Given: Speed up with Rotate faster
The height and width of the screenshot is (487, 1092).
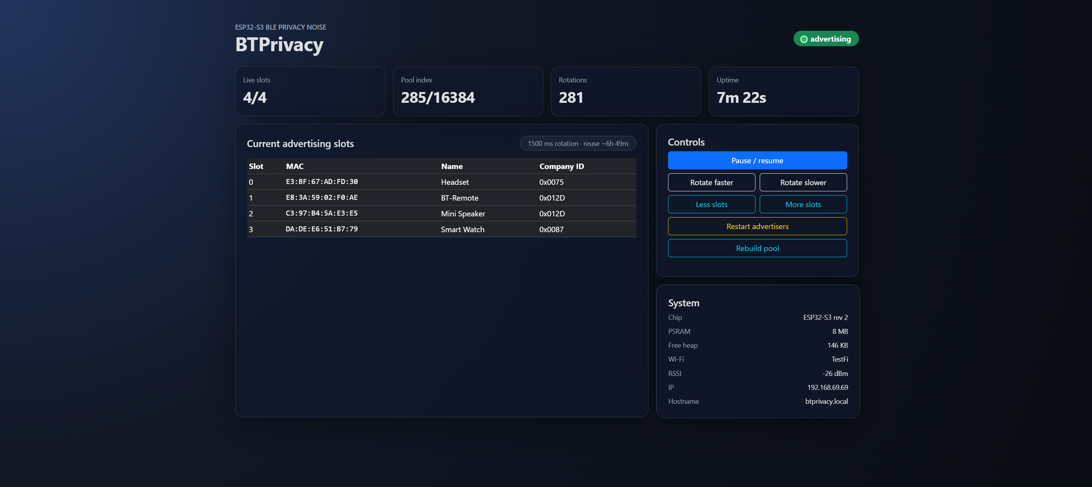Looking at the screenshot, I should [x=711, y=183].
